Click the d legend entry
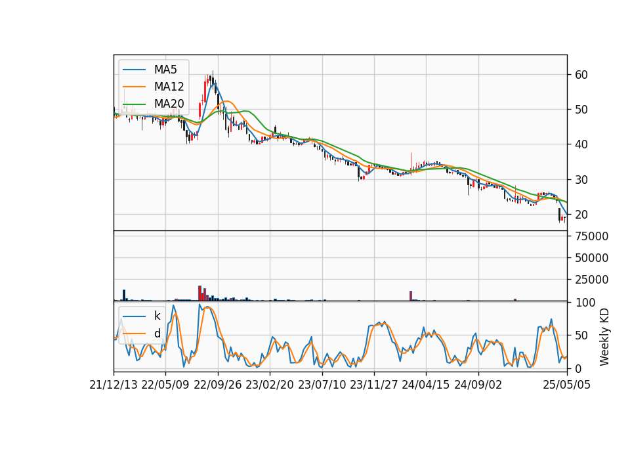Viewport: 630px width, 453px height. pyautogui.click(x=142, y=334)
